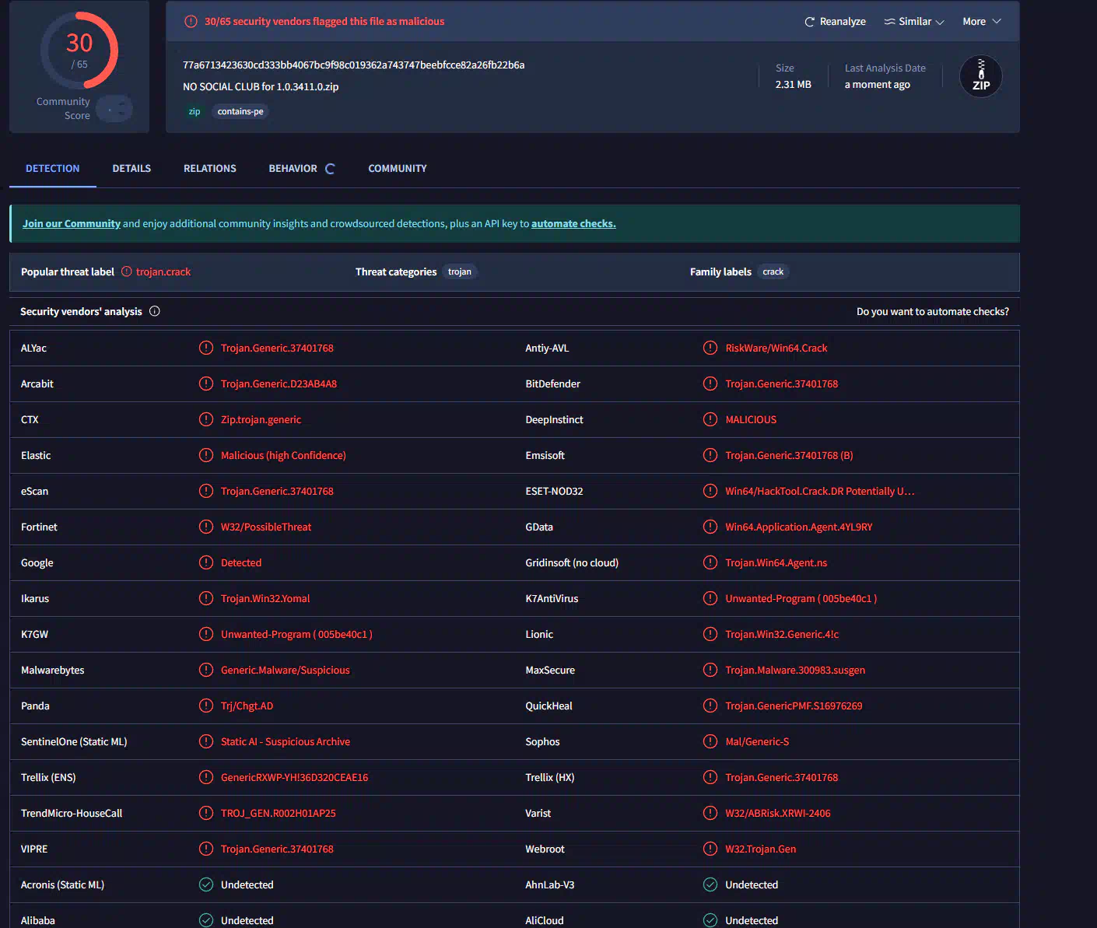Image resolution: width=1097 pixels, height=928 pixels.
Task: Click the TrendMicro-HouseCall result TROJ_GEN.R002H01AP25
Action: (279, 814)
